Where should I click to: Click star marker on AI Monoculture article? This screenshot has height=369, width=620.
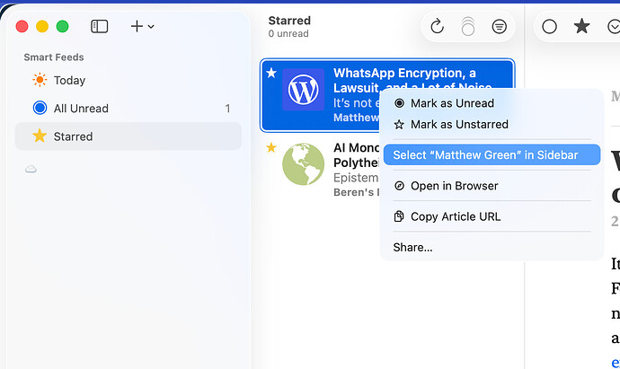click(271, 147)
